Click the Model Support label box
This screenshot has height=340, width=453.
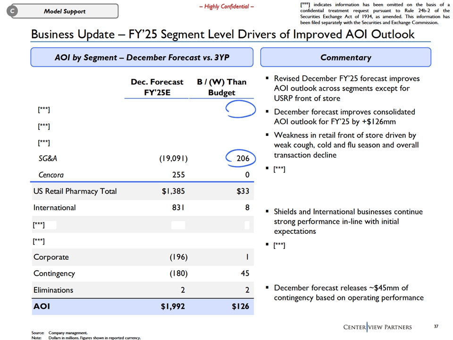coord(65,11)
